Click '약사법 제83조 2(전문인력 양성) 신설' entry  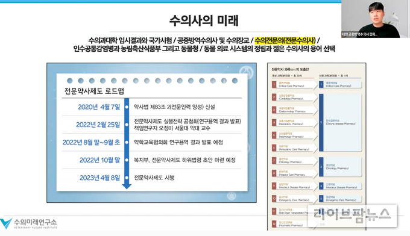click(x=174, y=107)
